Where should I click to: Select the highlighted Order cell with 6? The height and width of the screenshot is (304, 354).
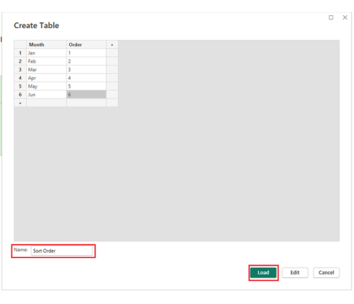[x=86, y=95]
